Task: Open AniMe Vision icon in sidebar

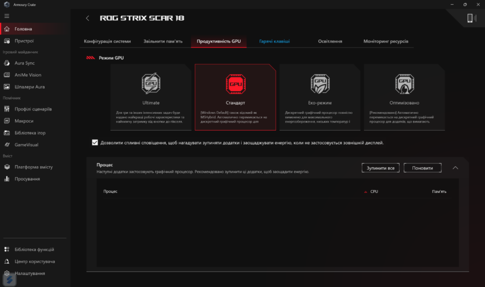Action: (7, 75)
